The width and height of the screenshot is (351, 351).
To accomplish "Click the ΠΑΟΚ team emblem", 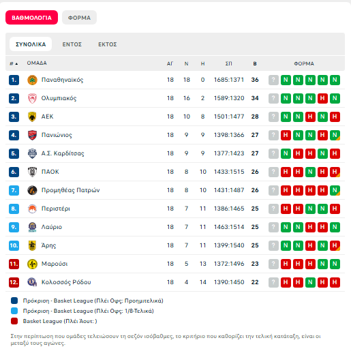I will tap(32, 172).
